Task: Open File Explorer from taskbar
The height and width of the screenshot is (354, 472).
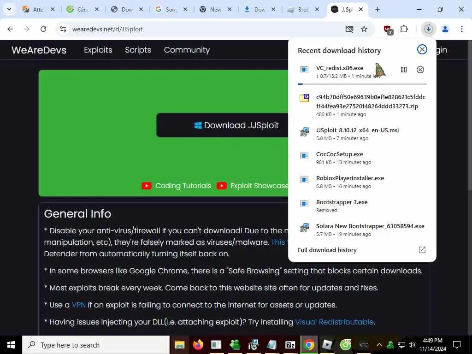Action: (x=180, y=345)
